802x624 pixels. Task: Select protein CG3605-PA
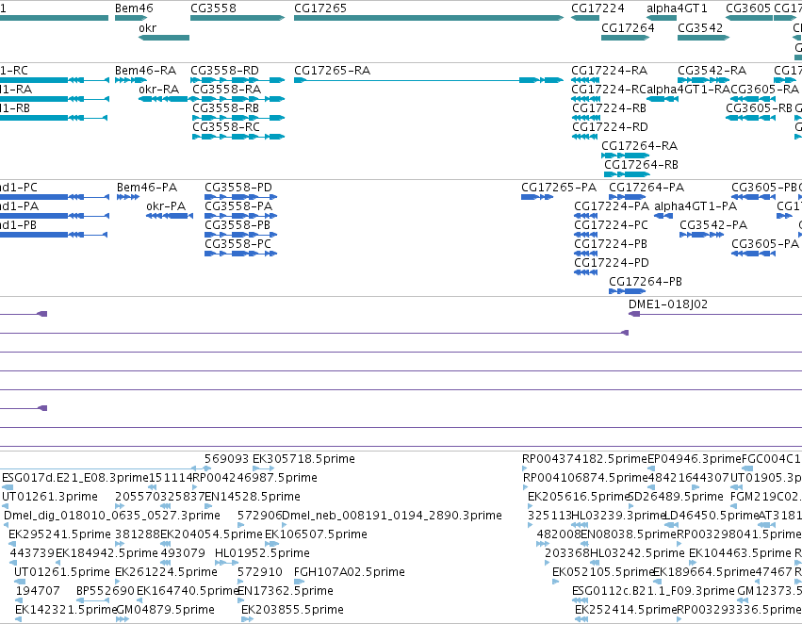pos(753,254)
